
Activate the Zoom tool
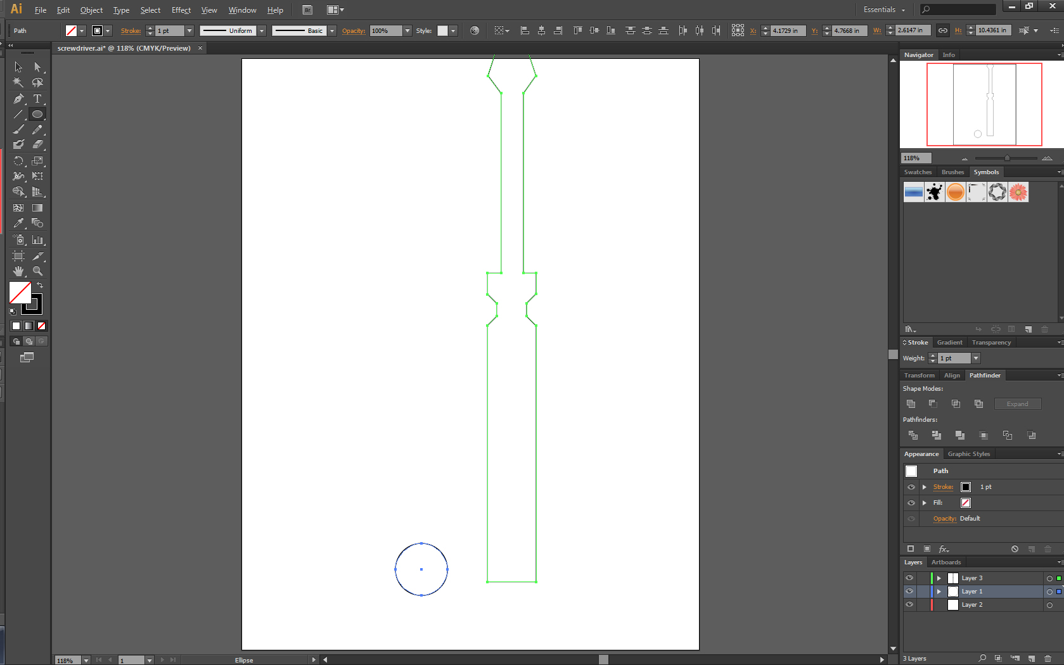coord(38,271)
